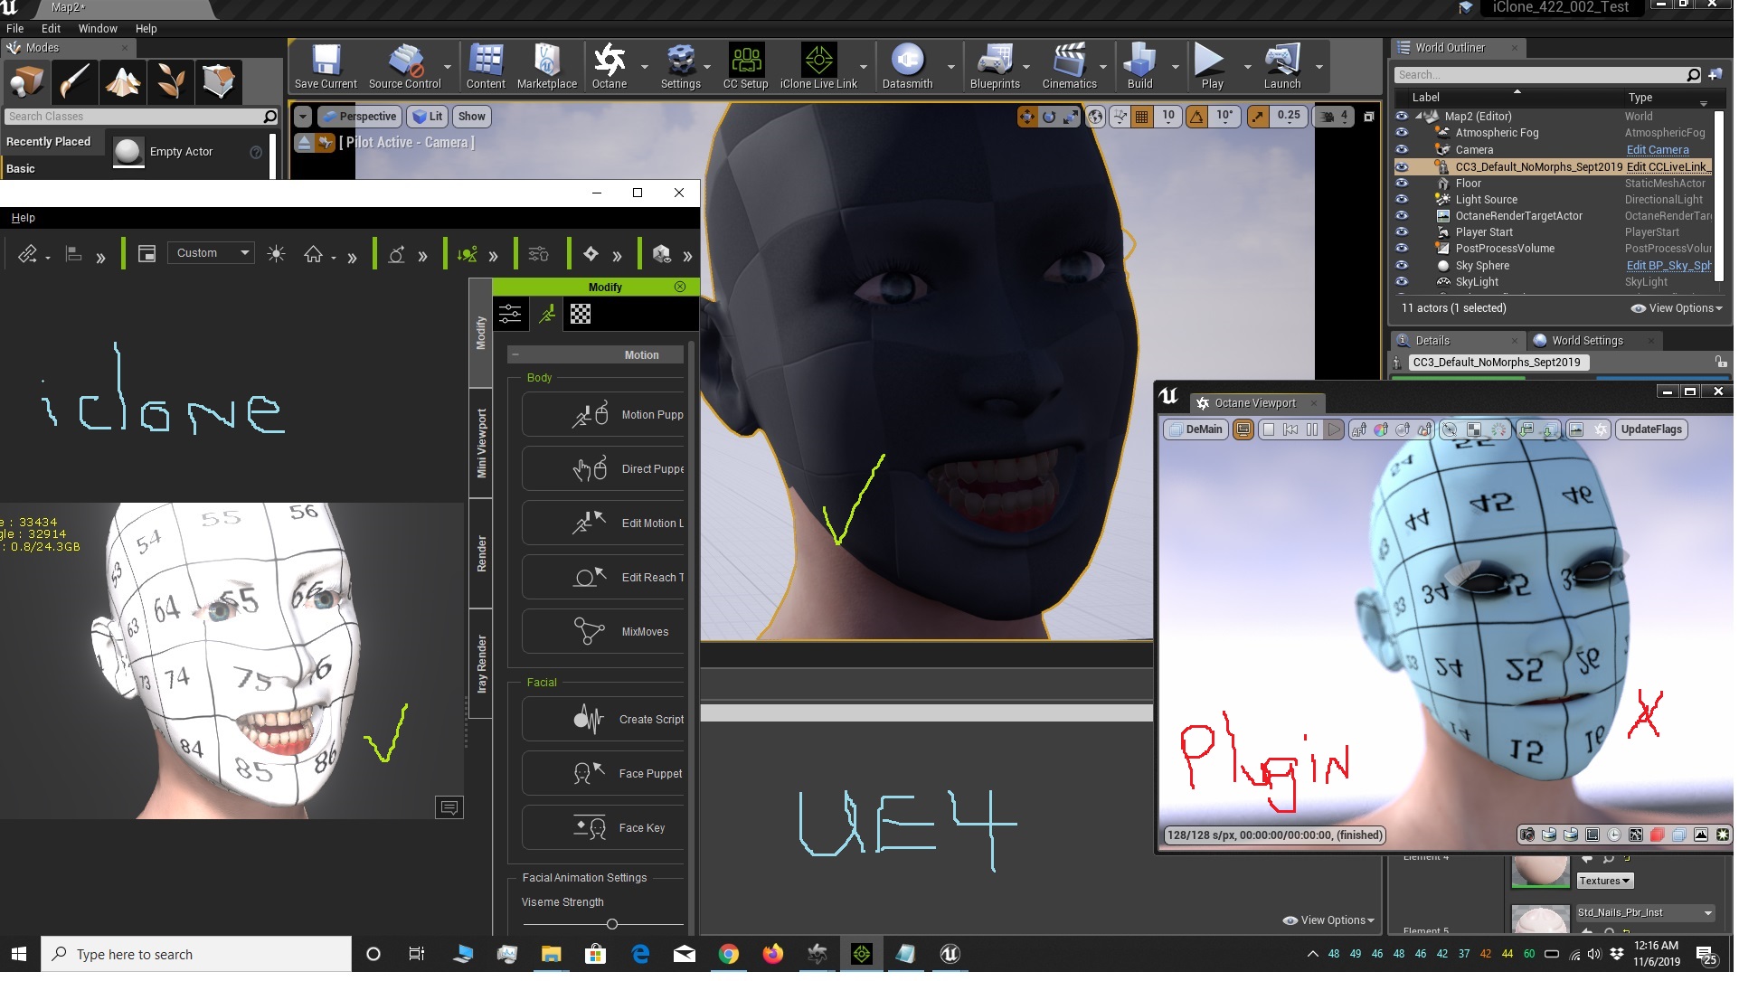Open the Window menu
This screenshot has width=1739, height=981.
(98, 29)
